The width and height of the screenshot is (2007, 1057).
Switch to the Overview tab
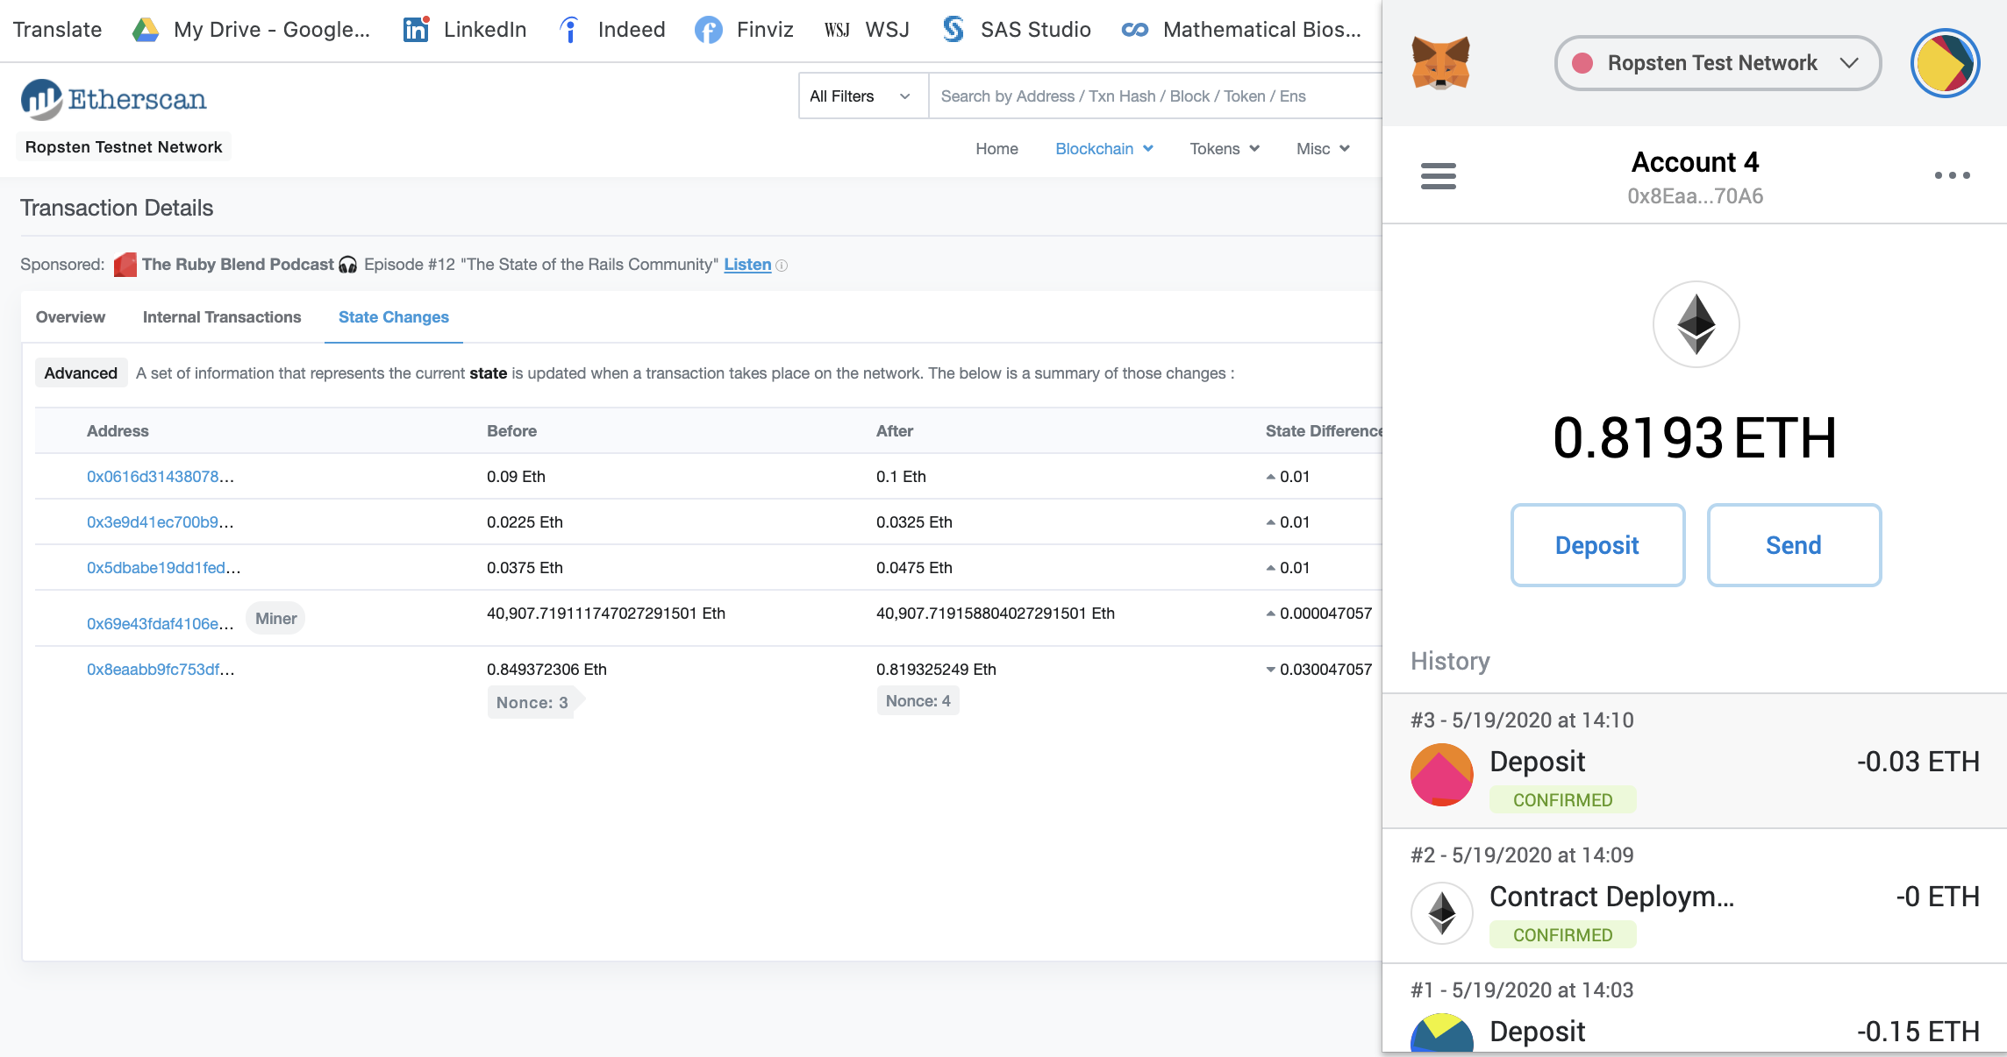coord(70,317)
